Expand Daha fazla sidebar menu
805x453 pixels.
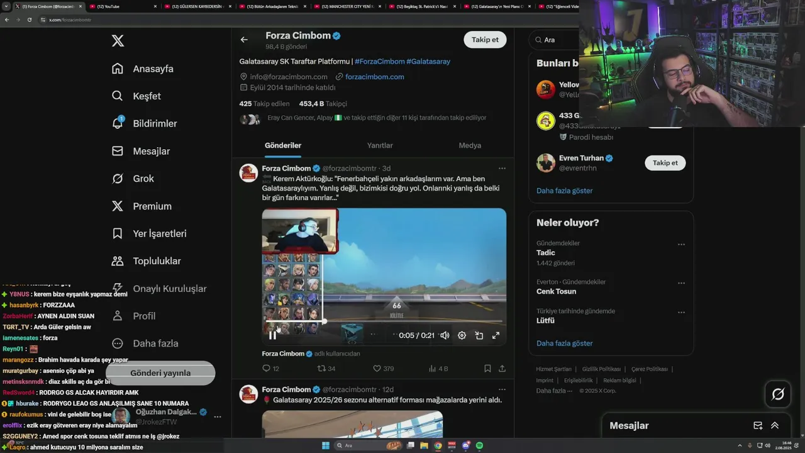(x=145, y=344)
